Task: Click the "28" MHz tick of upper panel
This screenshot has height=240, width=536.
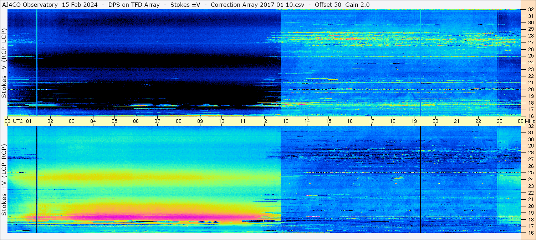Action: point(531,36)
